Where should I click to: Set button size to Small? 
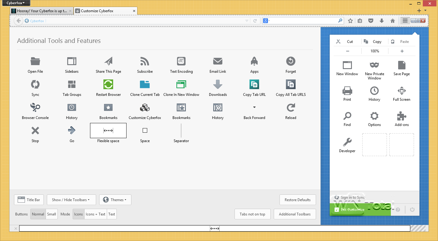point(51,214)
